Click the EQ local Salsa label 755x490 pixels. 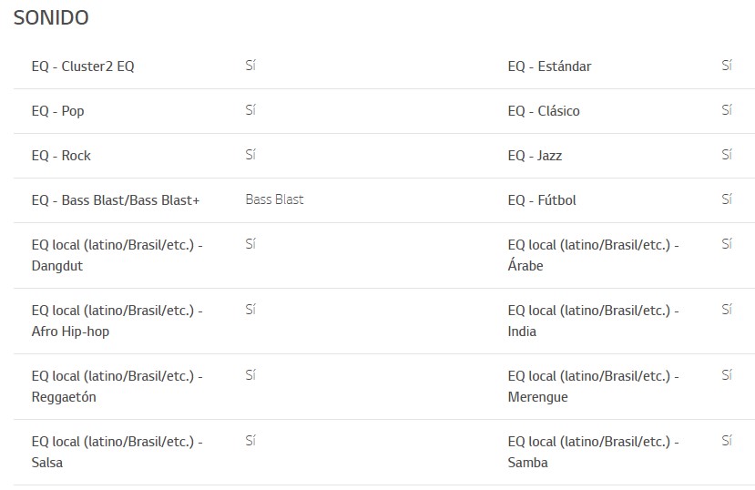point(117,452)
